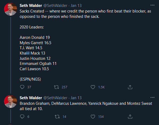Reply to the Brandon Graham tweet
159x125 pixels.
[x=22, y=116]
